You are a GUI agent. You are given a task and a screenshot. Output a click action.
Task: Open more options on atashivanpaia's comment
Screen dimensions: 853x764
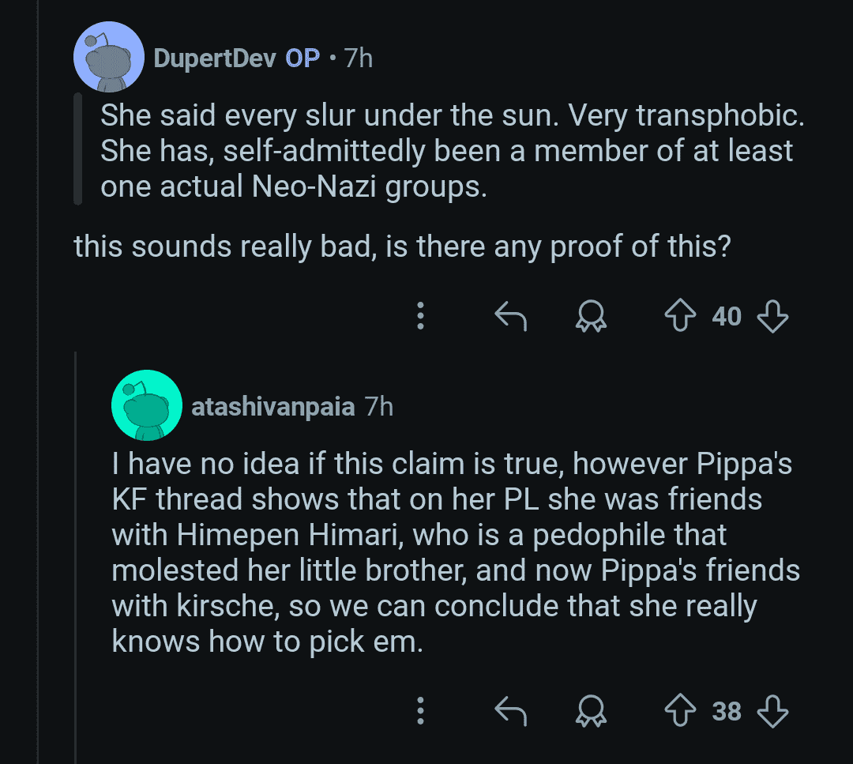tap(420, 711)
